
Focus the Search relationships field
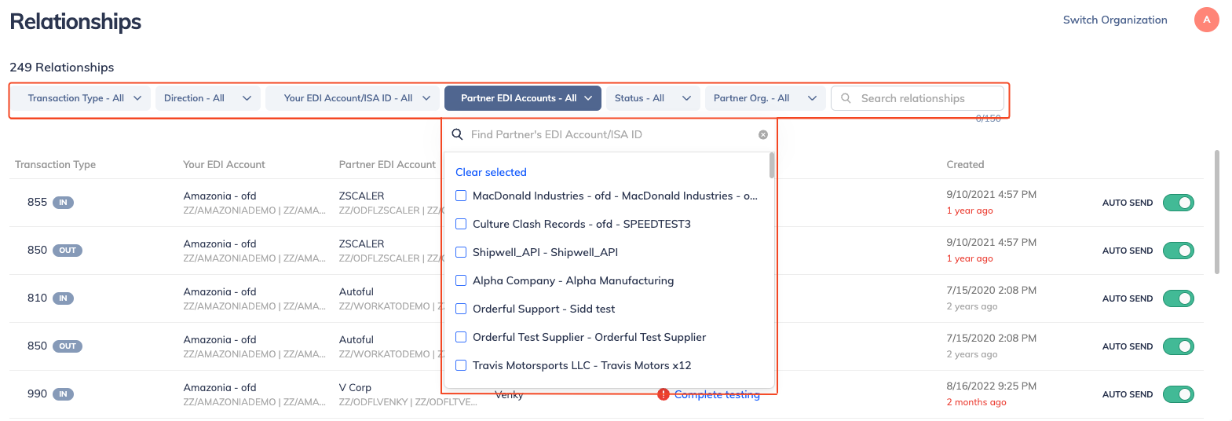pos(917,98)
